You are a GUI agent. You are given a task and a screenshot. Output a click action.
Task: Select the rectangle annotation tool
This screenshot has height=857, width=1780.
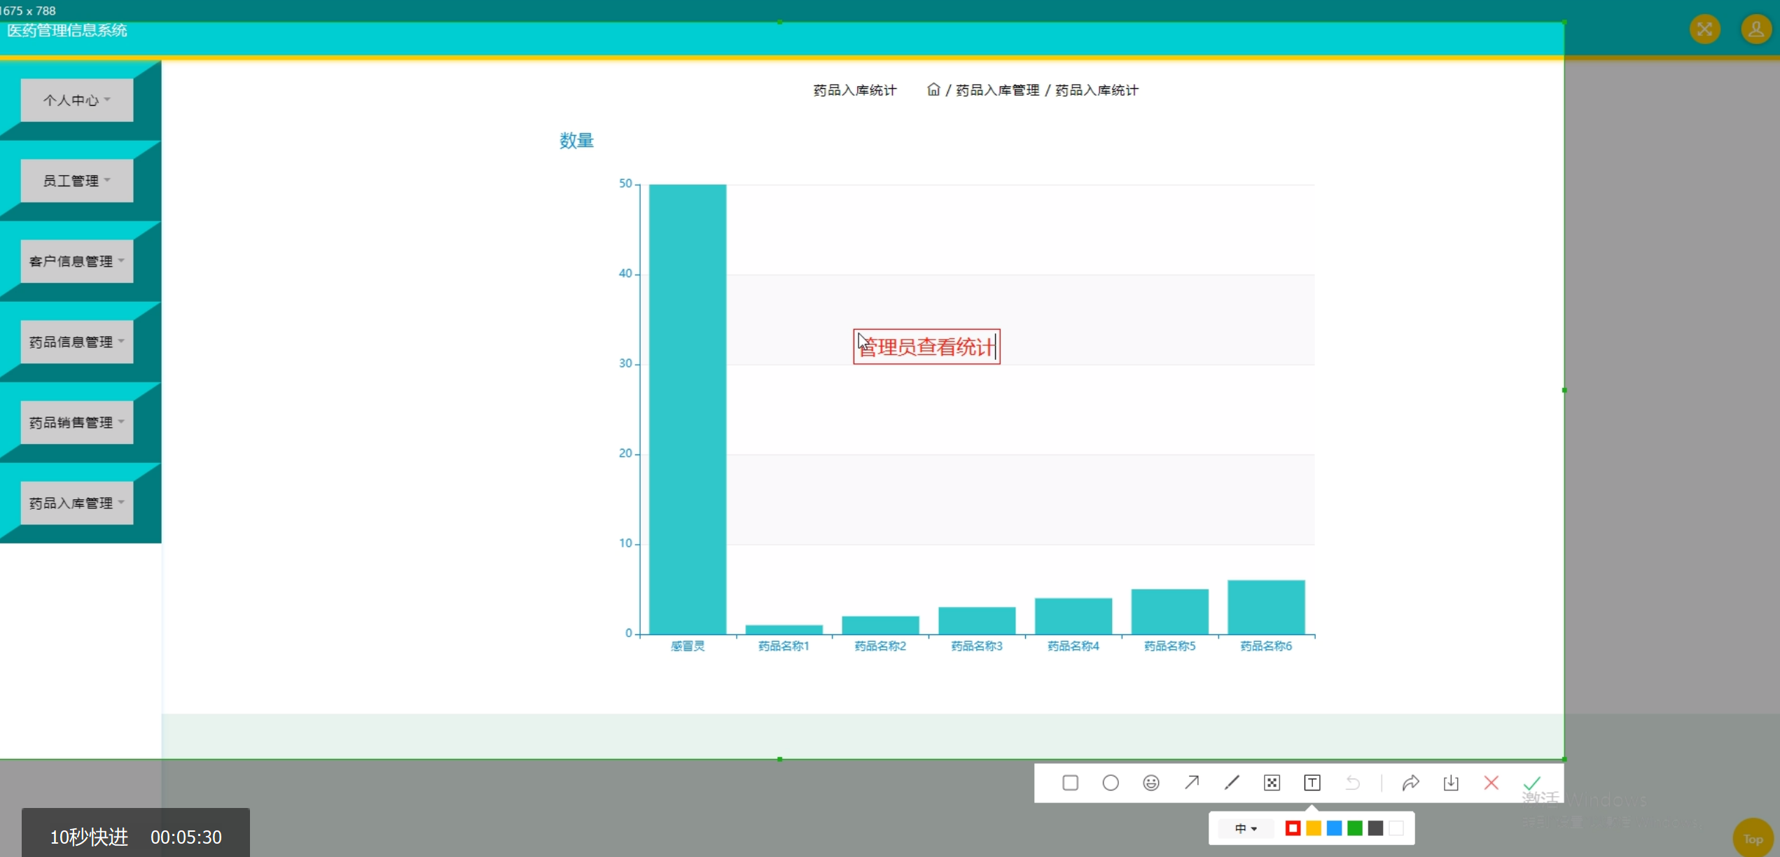(1070, 783)
